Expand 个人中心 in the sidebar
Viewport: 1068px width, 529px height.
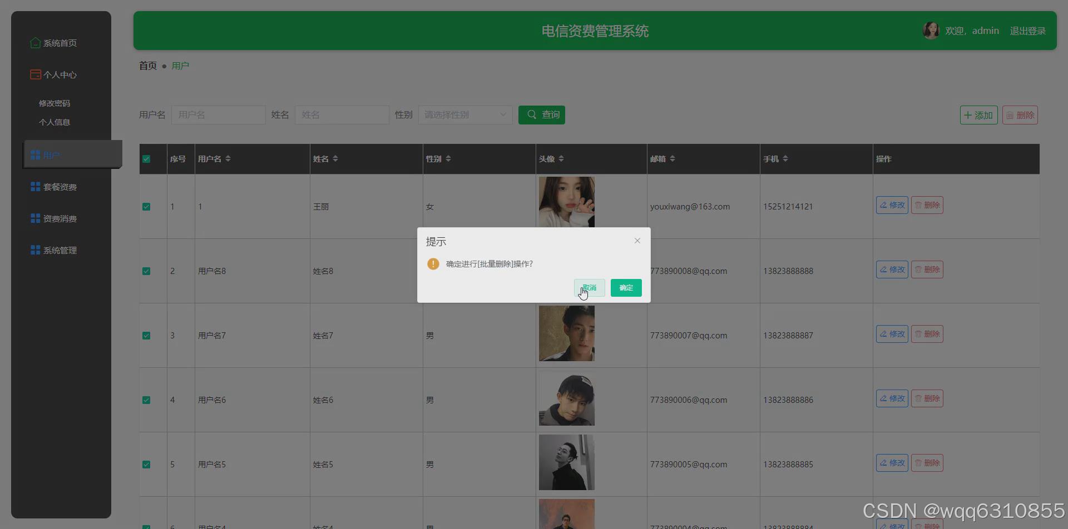[x=60, y=74]
